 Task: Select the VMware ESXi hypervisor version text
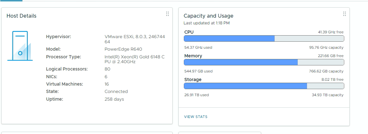(134, 39)
